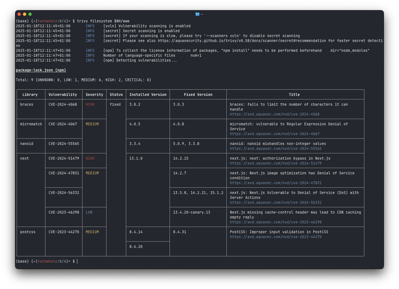Click the fixed status cell
Screen dimensions: 399x289
[115, 105]
